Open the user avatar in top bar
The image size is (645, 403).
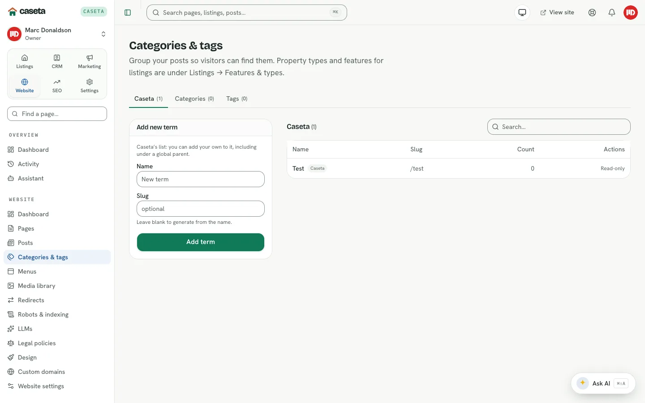pos(631,13)
